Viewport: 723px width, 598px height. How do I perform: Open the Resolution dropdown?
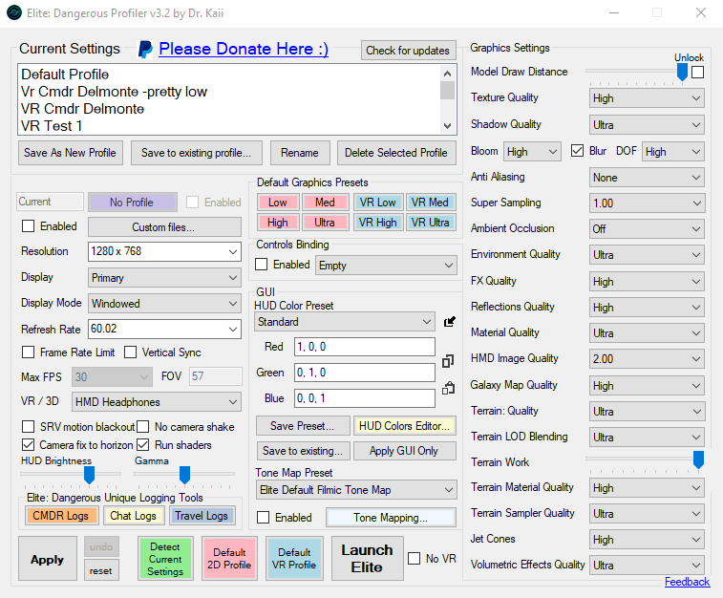point(164,252)
